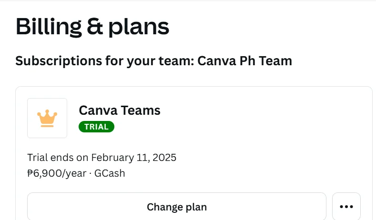Open the three-dot more options menu
Image resolution: width=376 pixels, height=220 pixels.
coord(346,207)
